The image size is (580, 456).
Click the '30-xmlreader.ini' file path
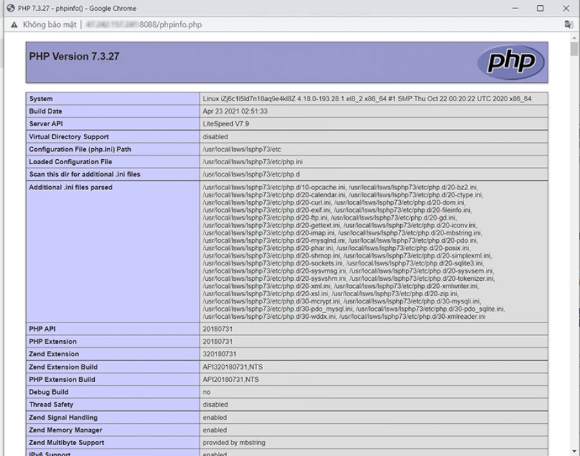(412, 316)
